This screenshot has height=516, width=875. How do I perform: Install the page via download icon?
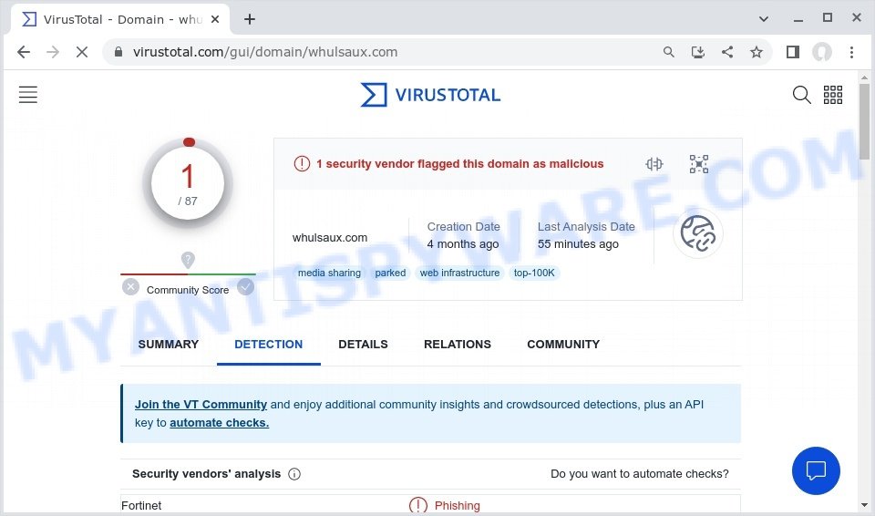(697, 52)
